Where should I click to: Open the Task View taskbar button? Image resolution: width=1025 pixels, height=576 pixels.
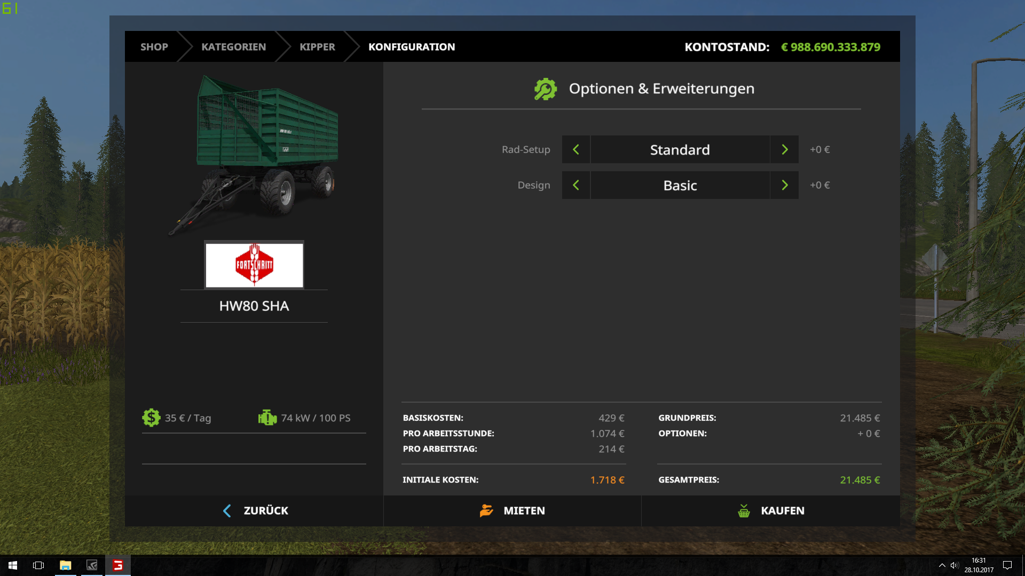38,565
